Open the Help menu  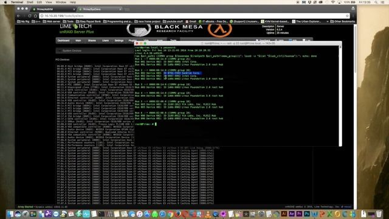(73, 2)
